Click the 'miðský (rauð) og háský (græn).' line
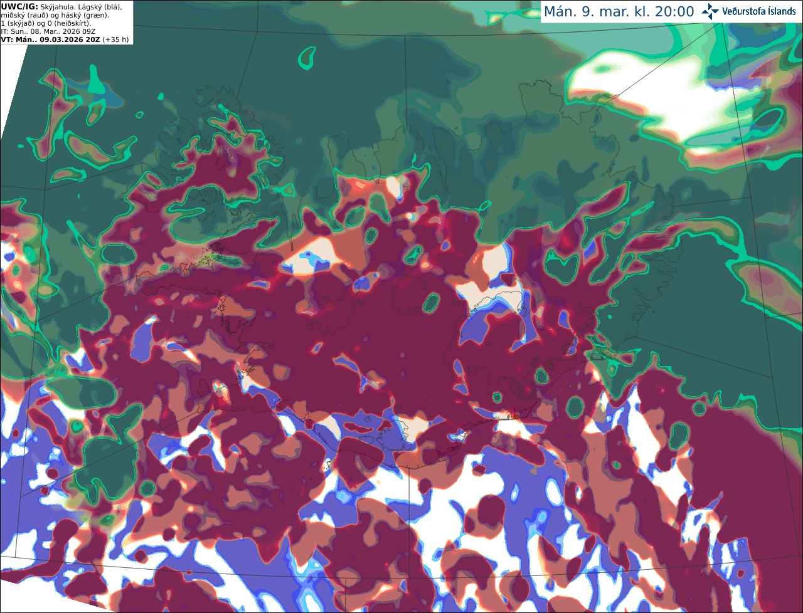 pos(55,15)
